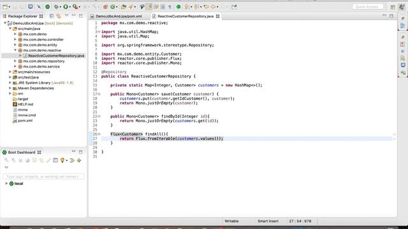Click Smart Insert in the status bar

click(268, 221)
